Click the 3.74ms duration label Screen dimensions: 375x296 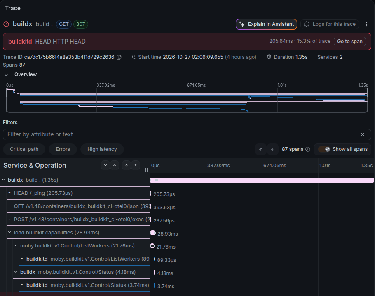(166, 286)
